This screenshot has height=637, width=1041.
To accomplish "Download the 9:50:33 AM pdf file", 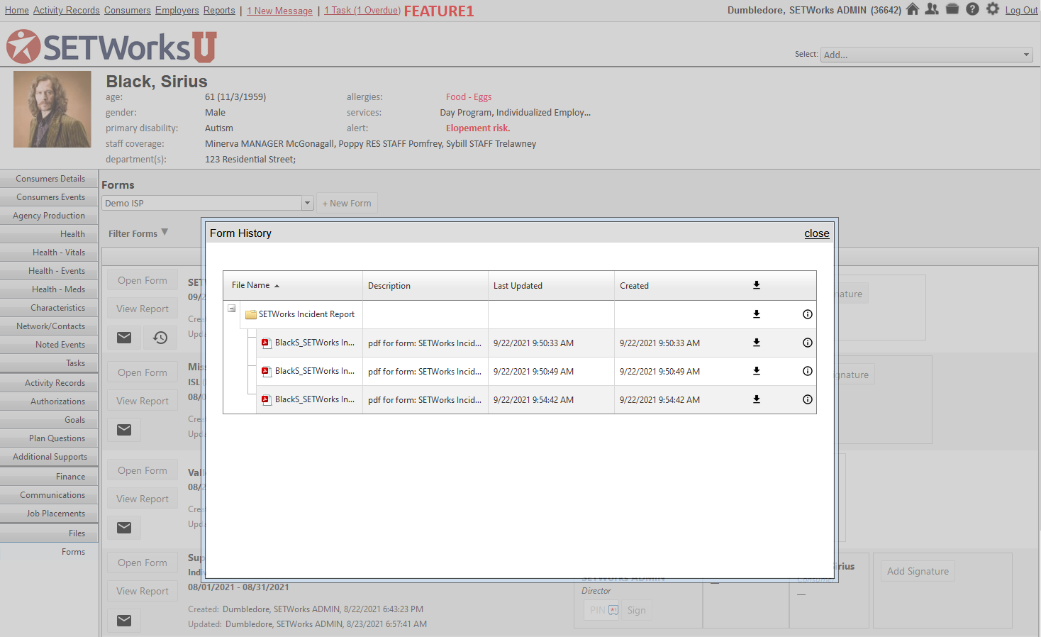I will [757, 343].
